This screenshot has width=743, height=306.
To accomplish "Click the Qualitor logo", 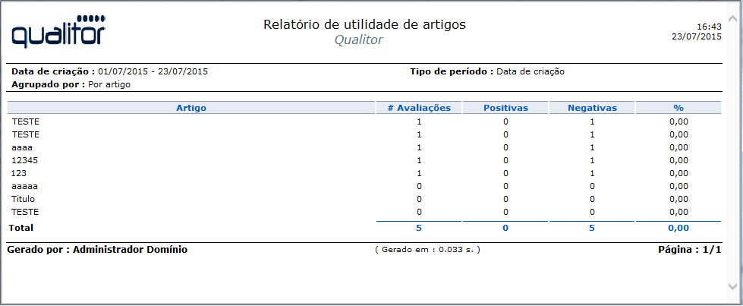I will (x=58, y=31).
